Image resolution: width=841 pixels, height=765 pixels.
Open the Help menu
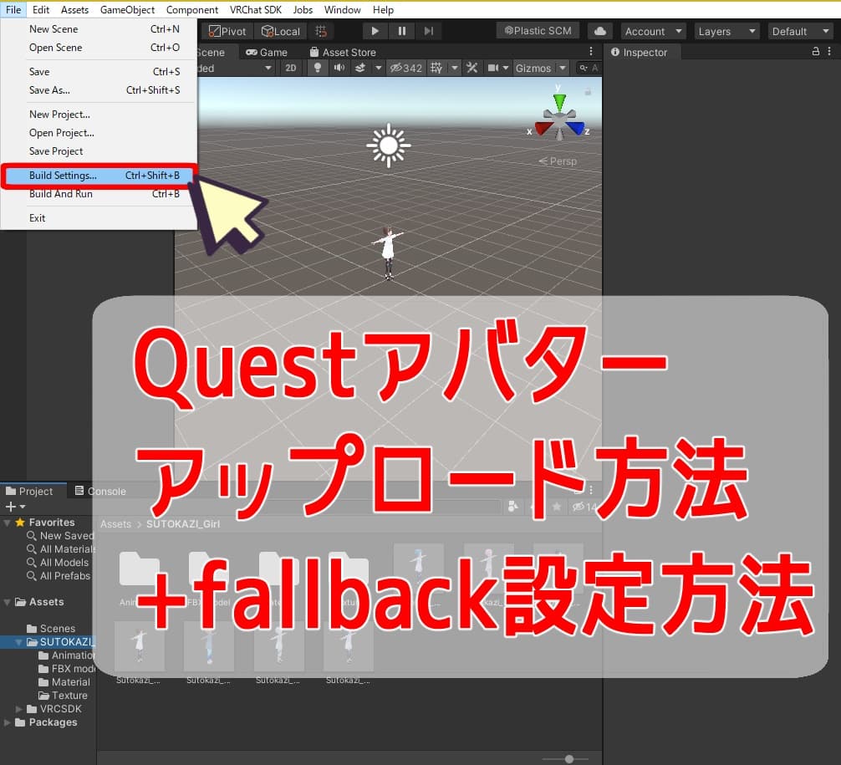coord(383,10)
